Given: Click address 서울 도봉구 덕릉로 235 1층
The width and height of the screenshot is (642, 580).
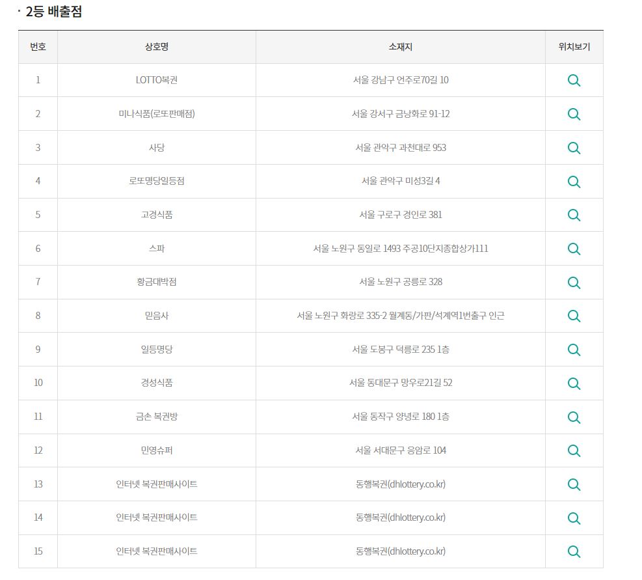Looking at the screenshot, I should 401,349.
